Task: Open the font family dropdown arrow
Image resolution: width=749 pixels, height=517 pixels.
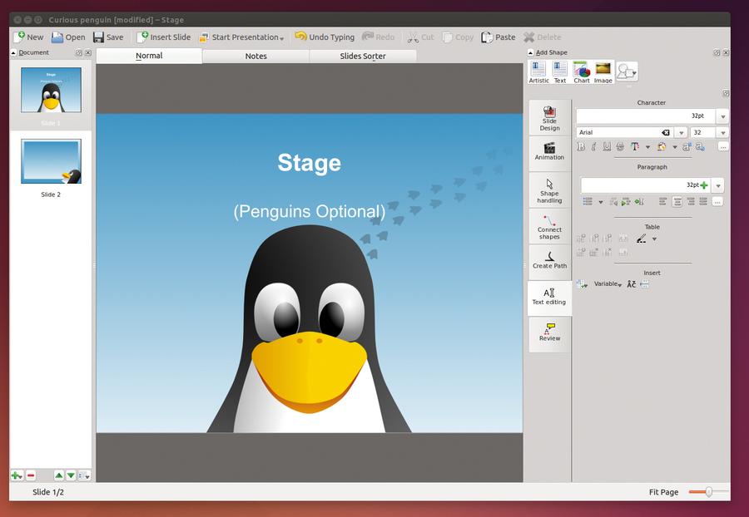Action: (x=682, y=133)
